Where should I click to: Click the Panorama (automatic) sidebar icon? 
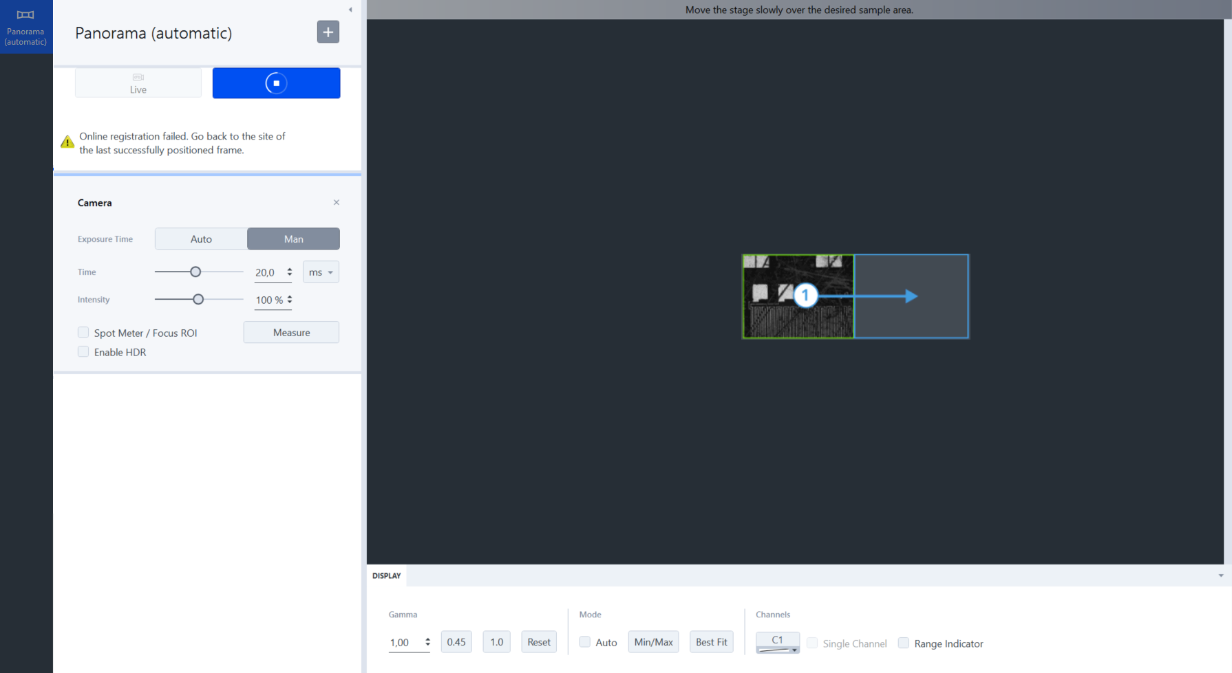[x=25, y=27]
